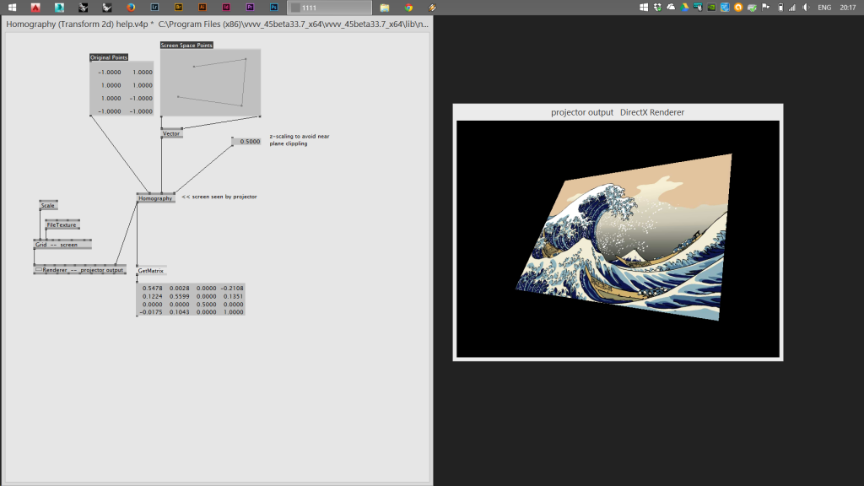Open Google Drive tray icon
864x486 pixels.
684,7
